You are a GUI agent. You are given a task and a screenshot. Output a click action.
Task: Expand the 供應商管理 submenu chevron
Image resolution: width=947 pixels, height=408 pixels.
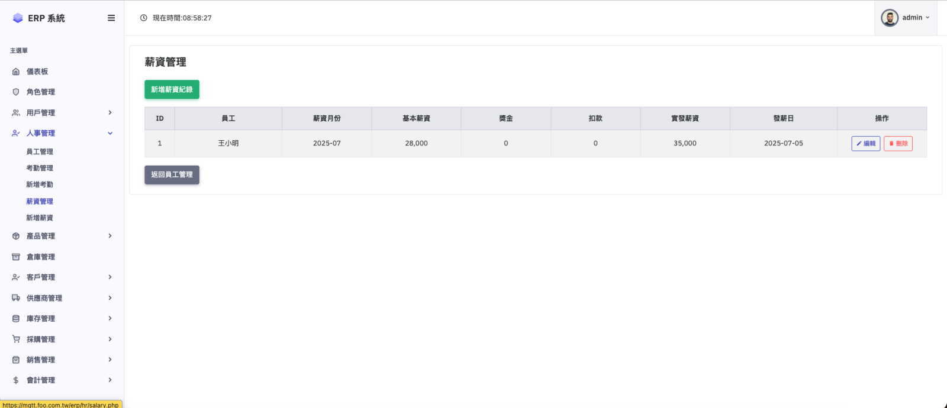coord(110,298)
